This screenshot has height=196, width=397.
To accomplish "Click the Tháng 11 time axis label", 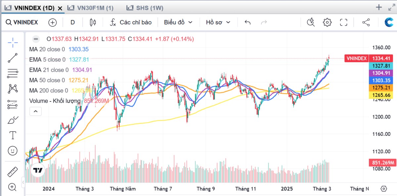I will [x=246, y=189].
